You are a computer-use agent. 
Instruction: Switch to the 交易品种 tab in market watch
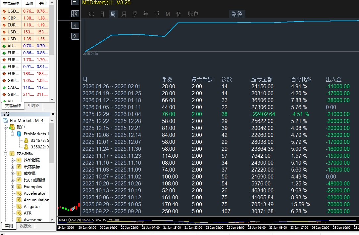click(13, 106)
